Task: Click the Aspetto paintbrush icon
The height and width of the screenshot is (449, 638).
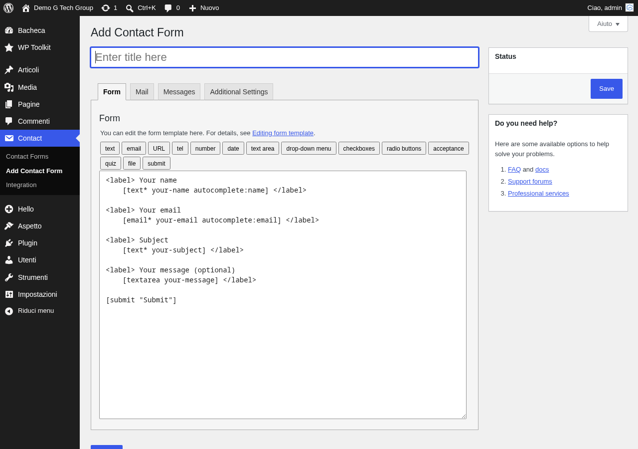Action: click(x=9, y=226)
